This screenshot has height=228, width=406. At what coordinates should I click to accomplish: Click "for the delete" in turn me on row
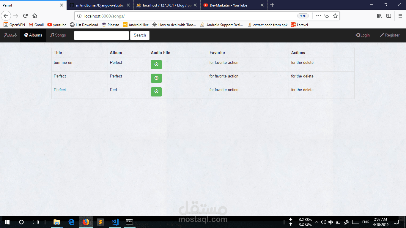302,62
